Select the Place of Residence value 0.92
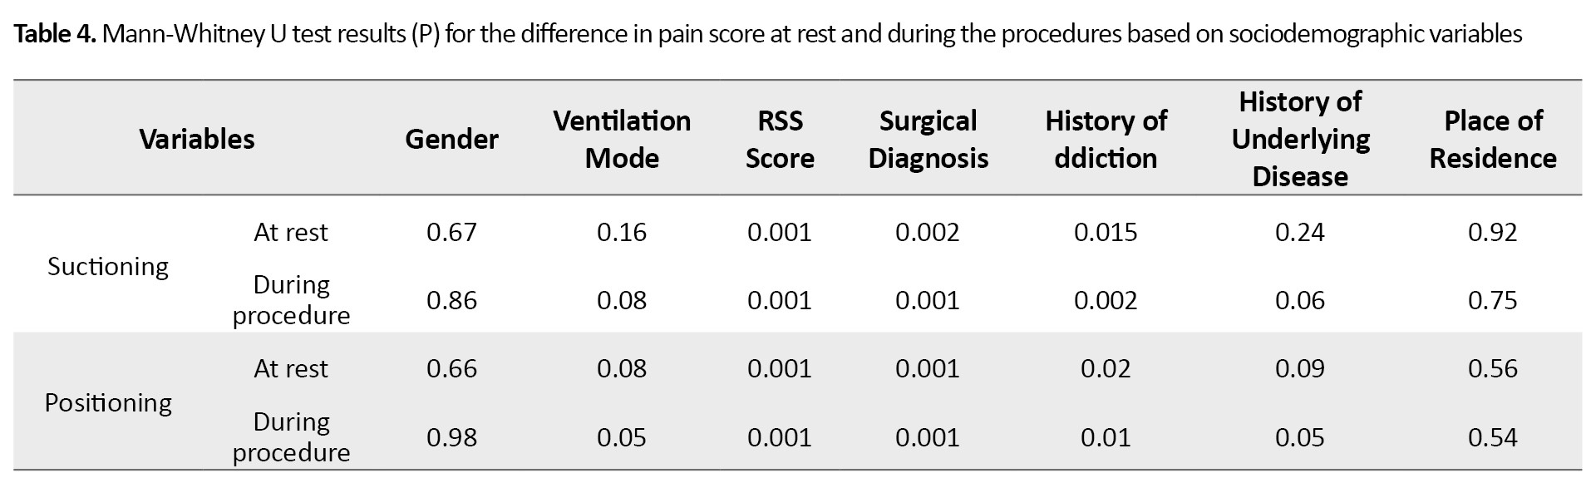This screenshot has width=1586, height=478. click(1493, 232)
